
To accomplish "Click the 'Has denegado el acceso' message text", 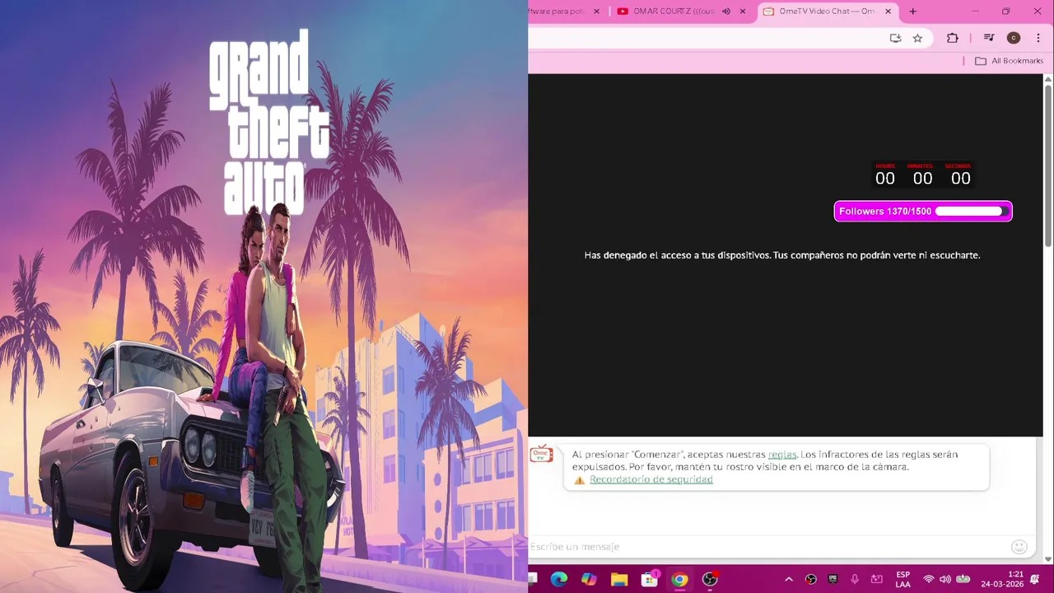I will (x=782, y=255).
